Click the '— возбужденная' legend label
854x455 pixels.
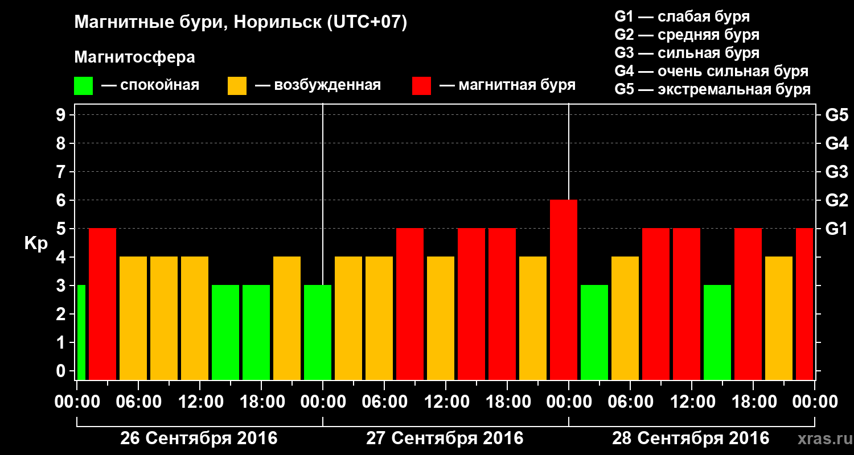(x=318, y=85)
